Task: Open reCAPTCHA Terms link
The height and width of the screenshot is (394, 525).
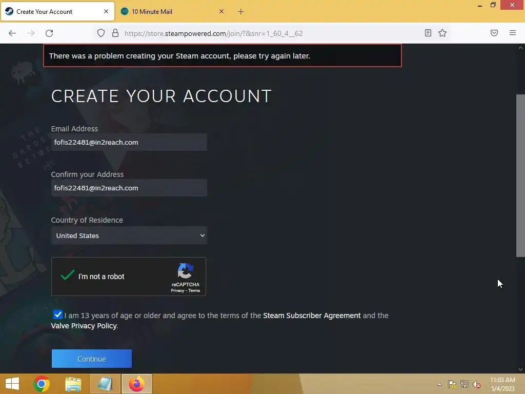Action: (x=194, y=290)
